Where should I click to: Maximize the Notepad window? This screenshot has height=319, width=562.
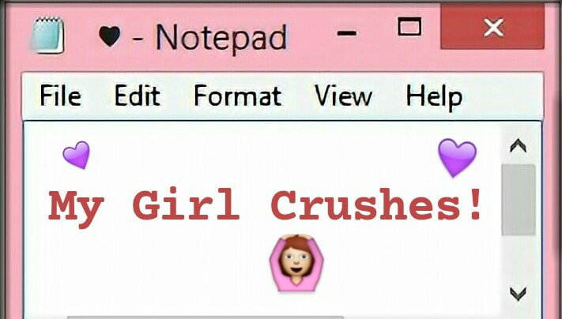[409, 27]
